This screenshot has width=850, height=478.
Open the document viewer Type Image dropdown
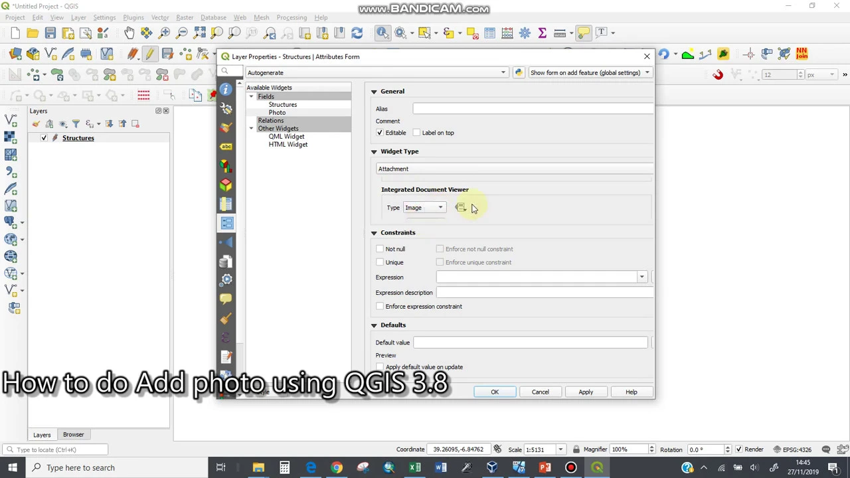(x=424, y=208)
